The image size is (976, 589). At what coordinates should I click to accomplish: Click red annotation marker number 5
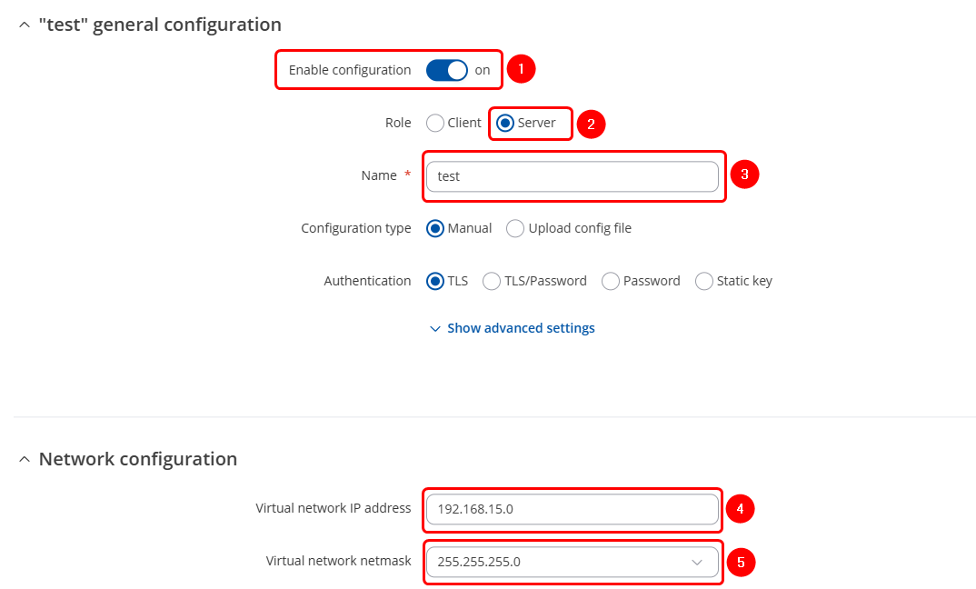(741, 563)
